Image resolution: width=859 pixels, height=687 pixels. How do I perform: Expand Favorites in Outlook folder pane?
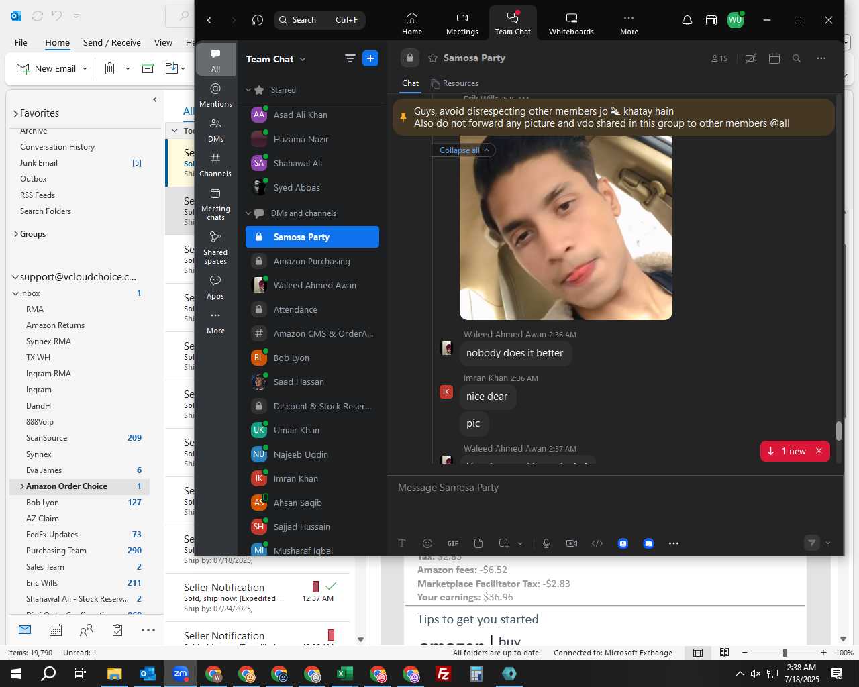[15, 114]
